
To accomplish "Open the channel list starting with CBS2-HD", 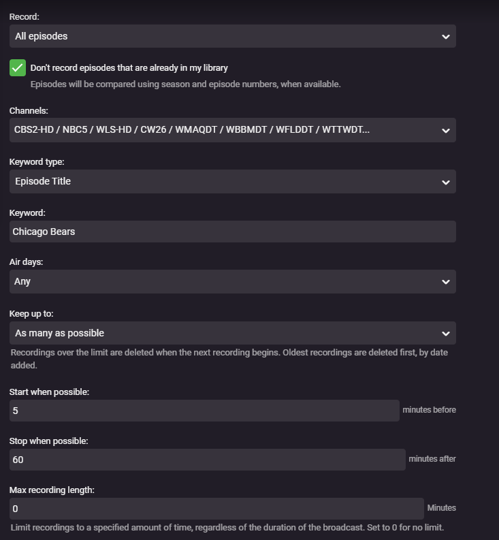I will click(x=192, y=129).
